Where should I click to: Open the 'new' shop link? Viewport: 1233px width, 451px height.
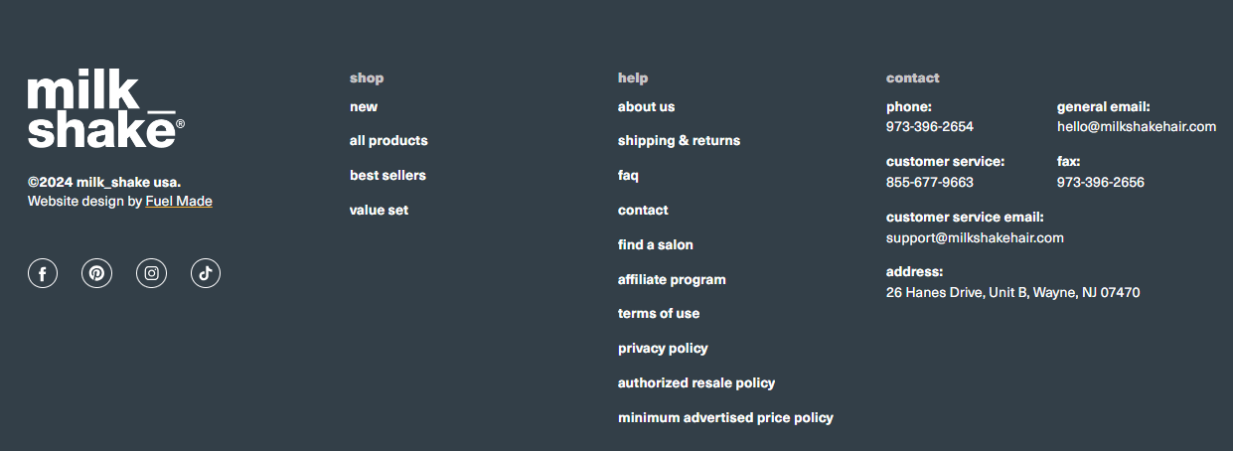click(x=364, y=107)
